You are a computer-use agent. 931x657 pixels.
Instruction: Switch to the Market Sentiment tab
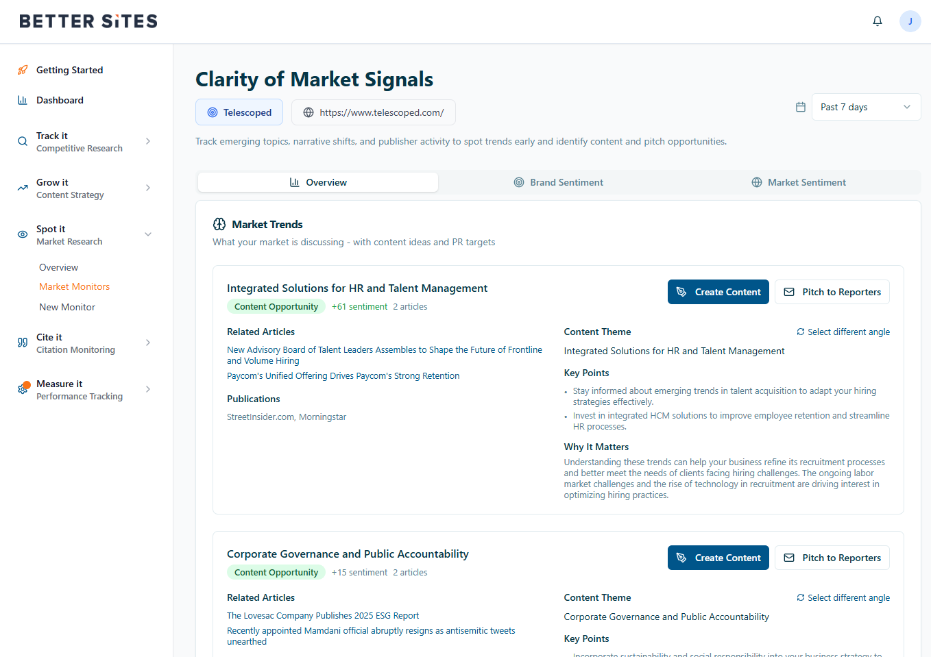click(799, 182)
